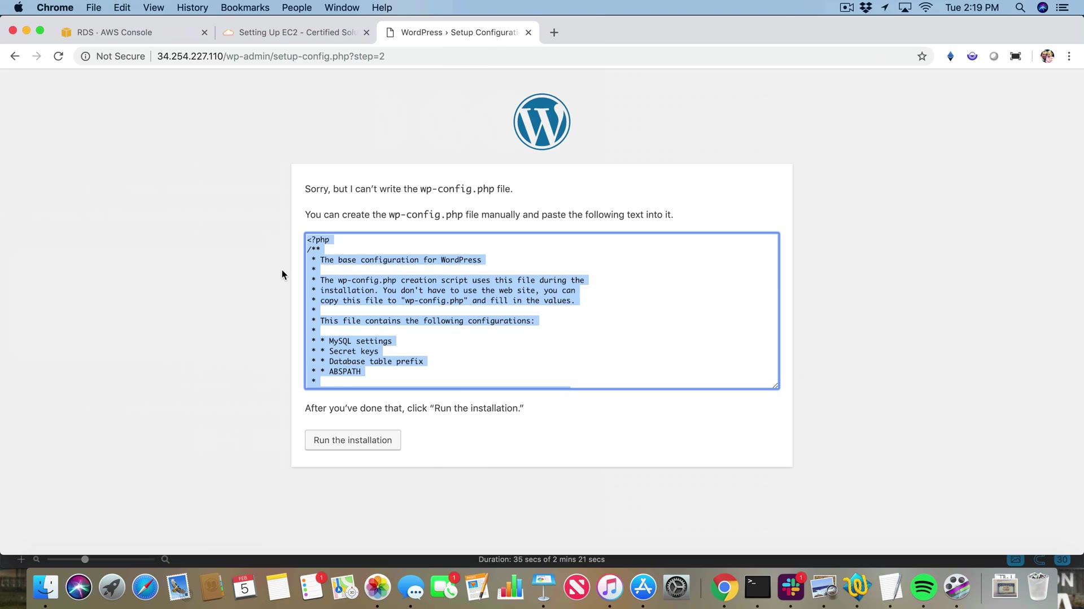Click the Not Secure site info icon
The image size is (1084, 609).
85,56
